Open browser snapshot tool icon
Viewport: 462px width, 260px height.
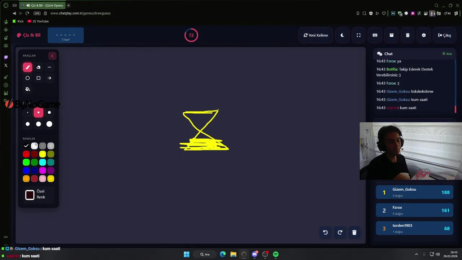tap(364, 13)
